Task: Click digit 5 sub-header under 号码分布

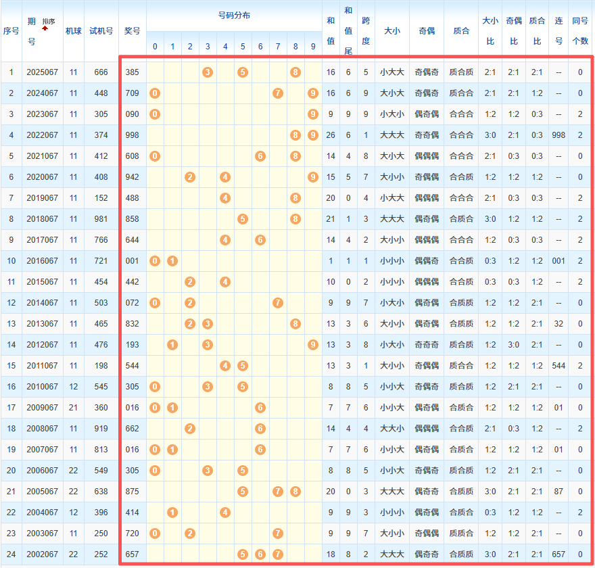Action: click(243, 47)
